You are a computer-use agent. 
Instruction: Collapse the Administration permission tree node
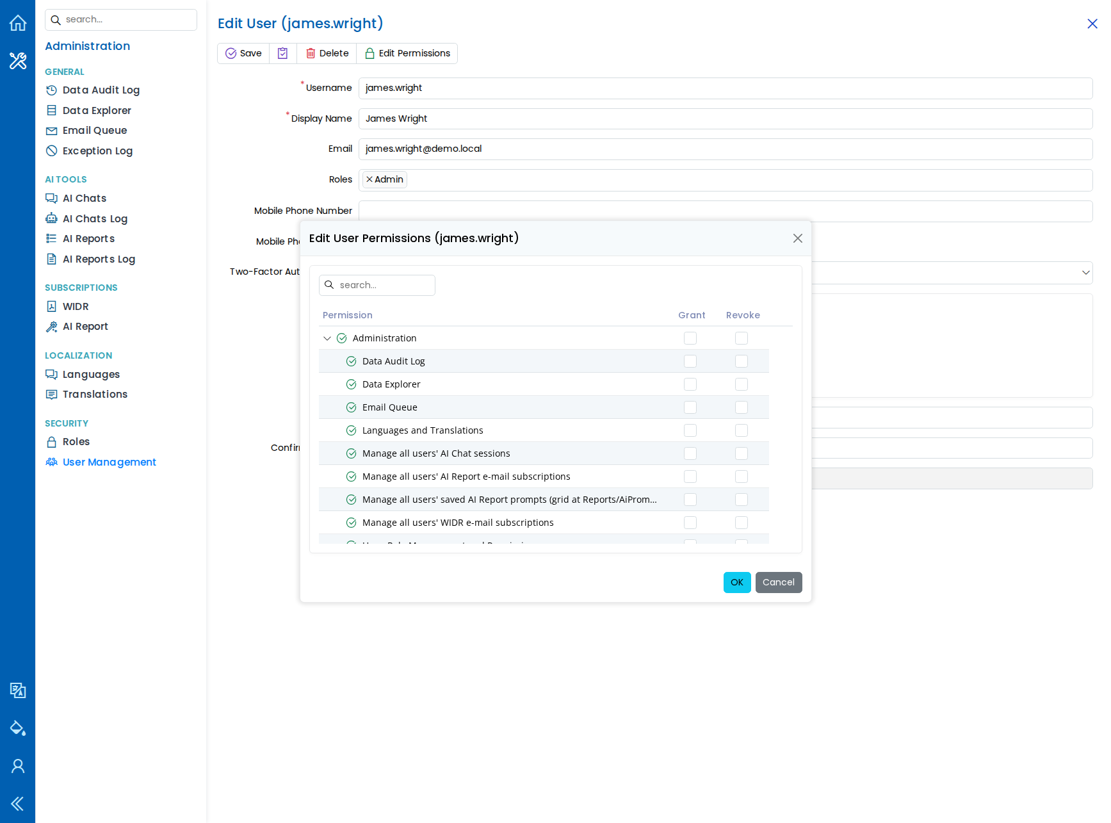tap(327, 338)
